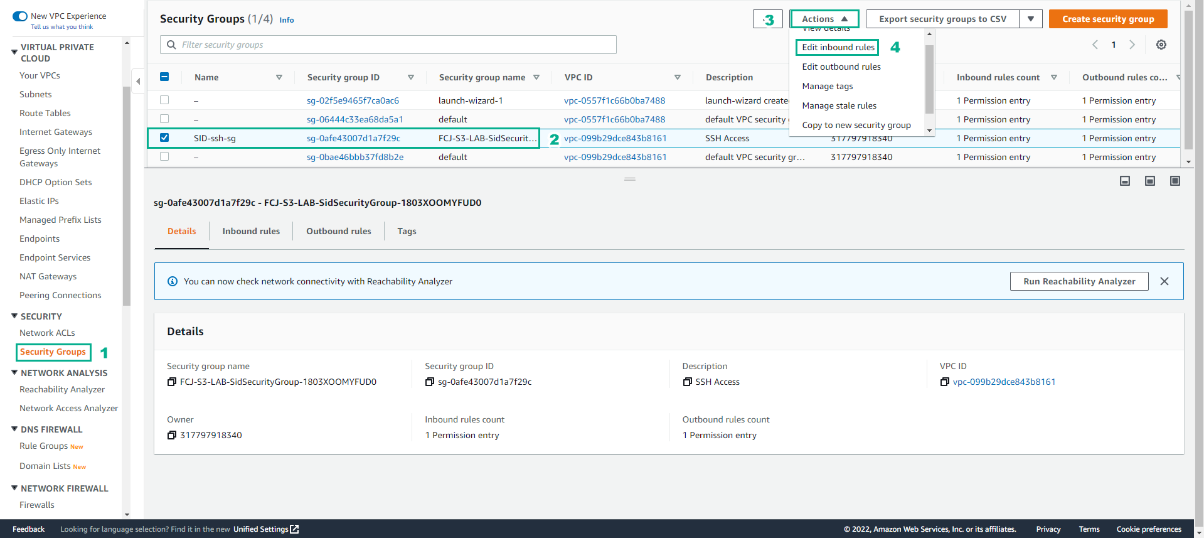Open sg-02f5e9465f7ca0ac6 link

(x=353, y=100)
